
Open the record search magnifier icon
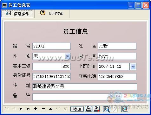[x=107, y=109]
